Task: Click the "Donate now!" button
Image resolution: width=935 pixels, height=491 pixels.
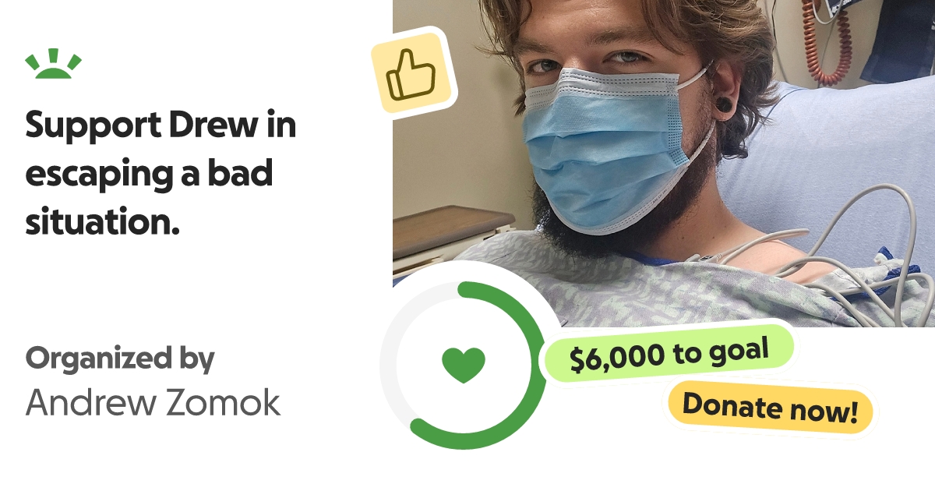Action: pyautogui.click(x=770, y=407)
